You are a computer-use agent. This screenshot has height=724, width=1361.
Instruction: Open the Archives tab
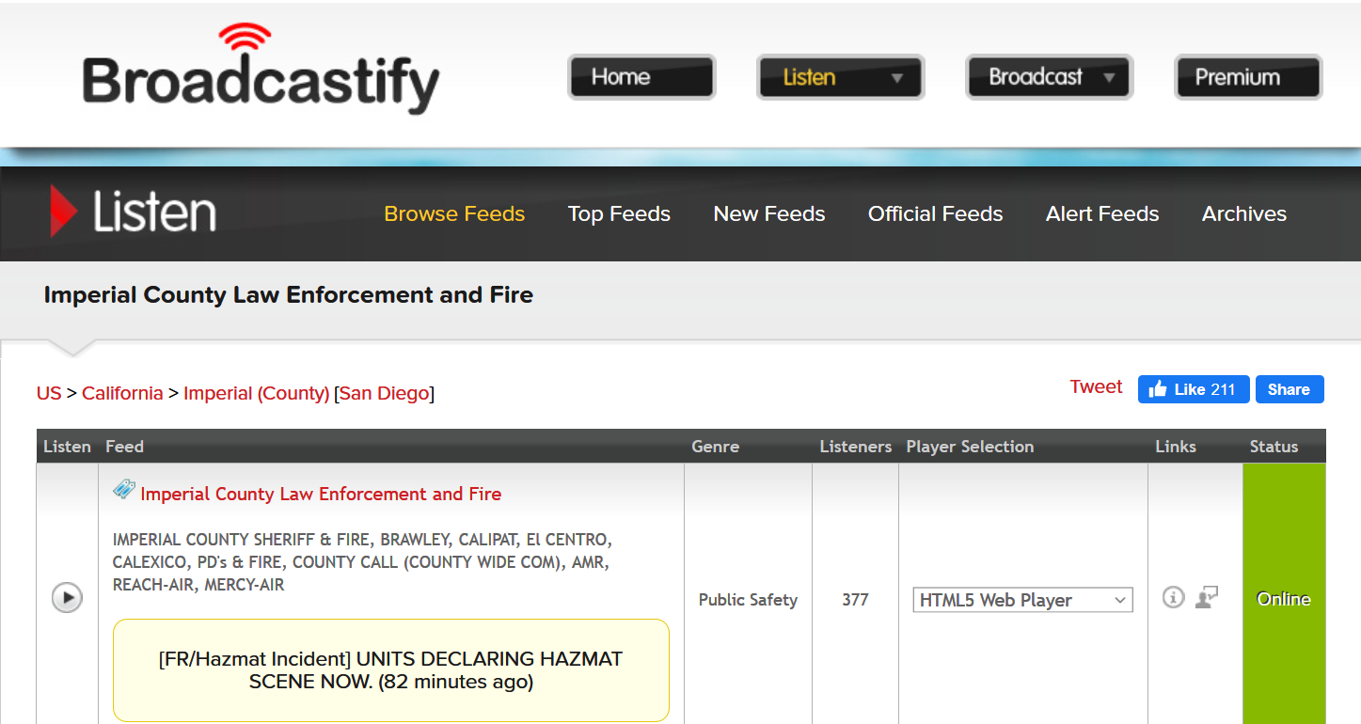tap(1243, 214)
